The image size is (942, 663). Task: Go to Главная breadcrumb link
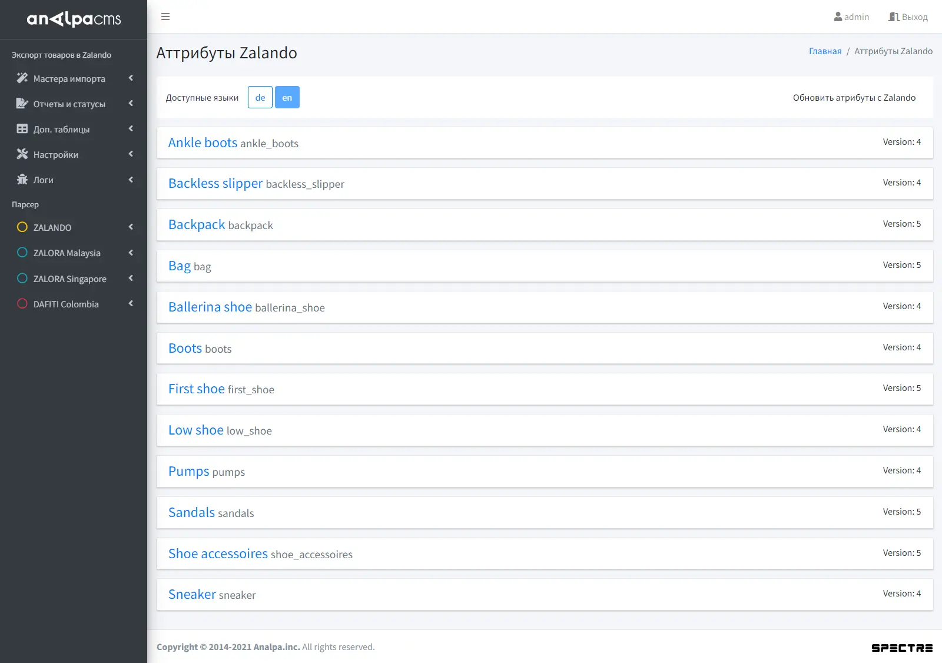click(x=825, y=51)
